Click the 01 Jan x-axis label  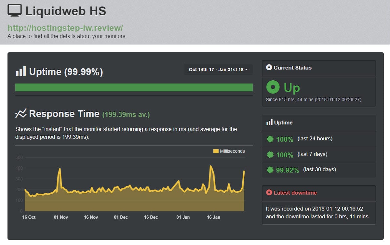coord(183,217)
